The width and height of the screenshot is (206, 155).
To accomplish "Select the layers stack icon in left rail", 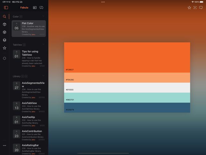I will click(4, 40).
